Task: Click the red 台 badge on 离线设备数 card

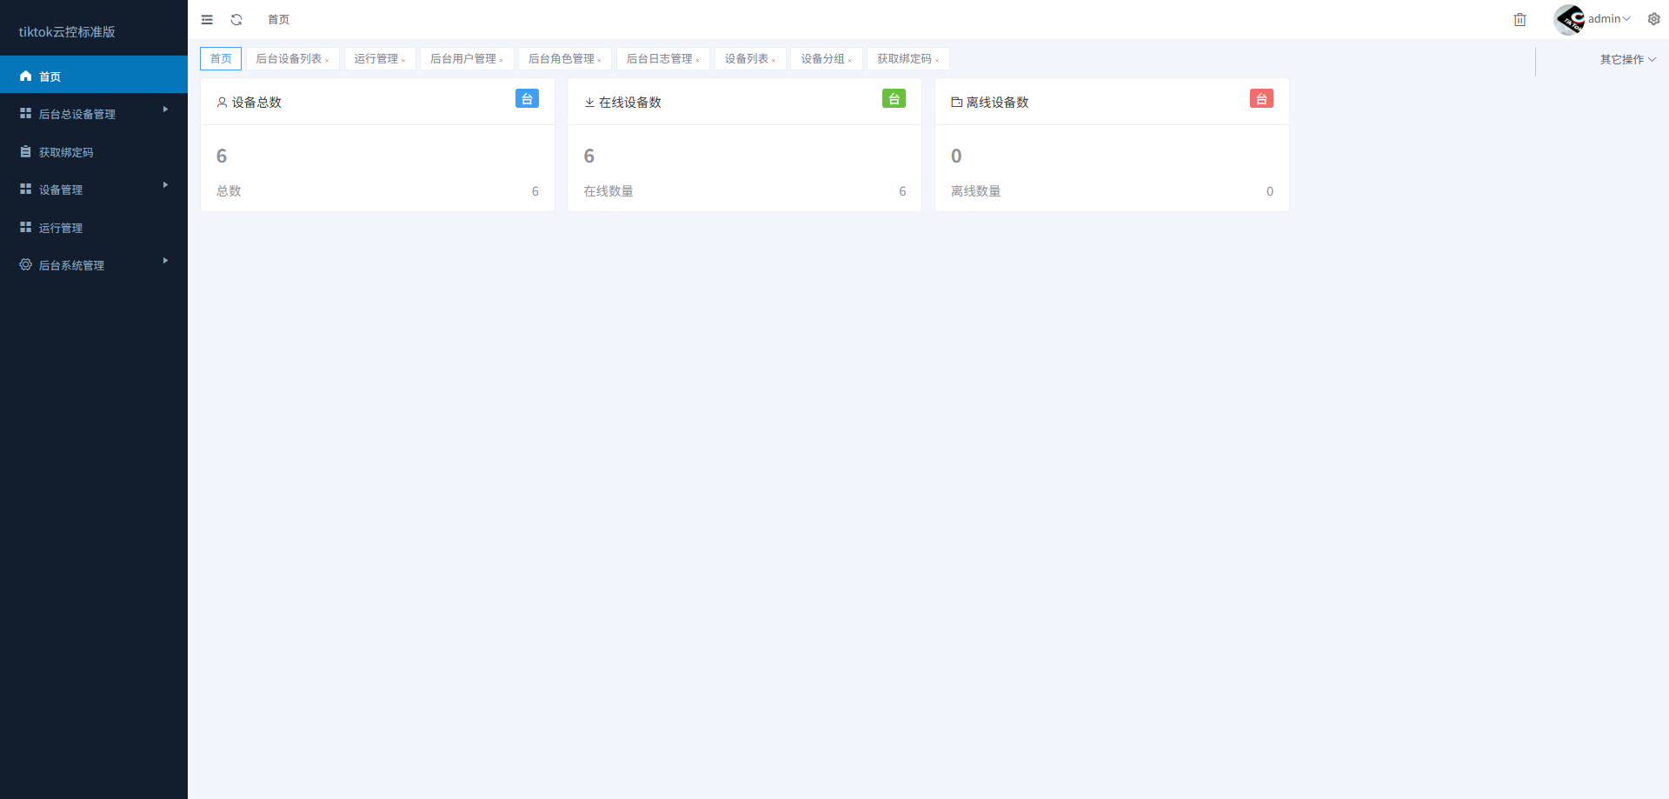Action: pyautogui.click(x=1261, y=98)
